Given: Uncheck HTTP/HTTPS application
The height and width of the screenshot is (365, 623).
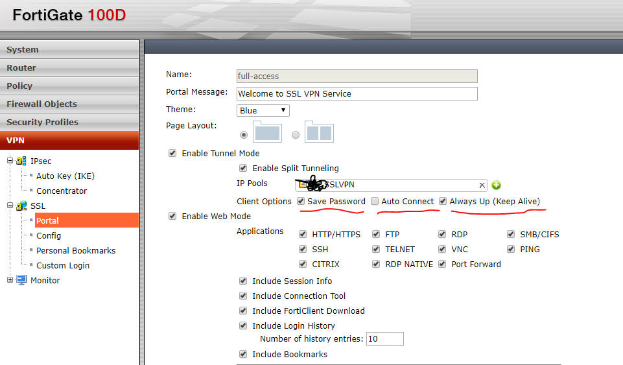Looking at the screenshot, I should tap(303, 234).
